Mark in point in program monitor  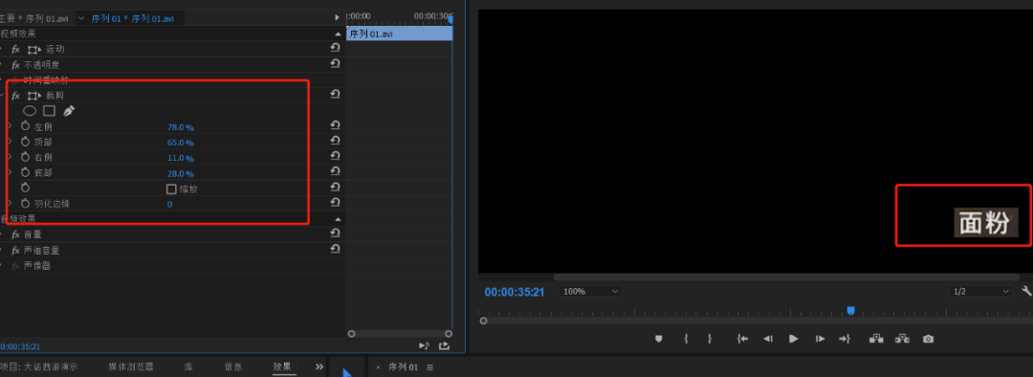(x=687, y=339)
